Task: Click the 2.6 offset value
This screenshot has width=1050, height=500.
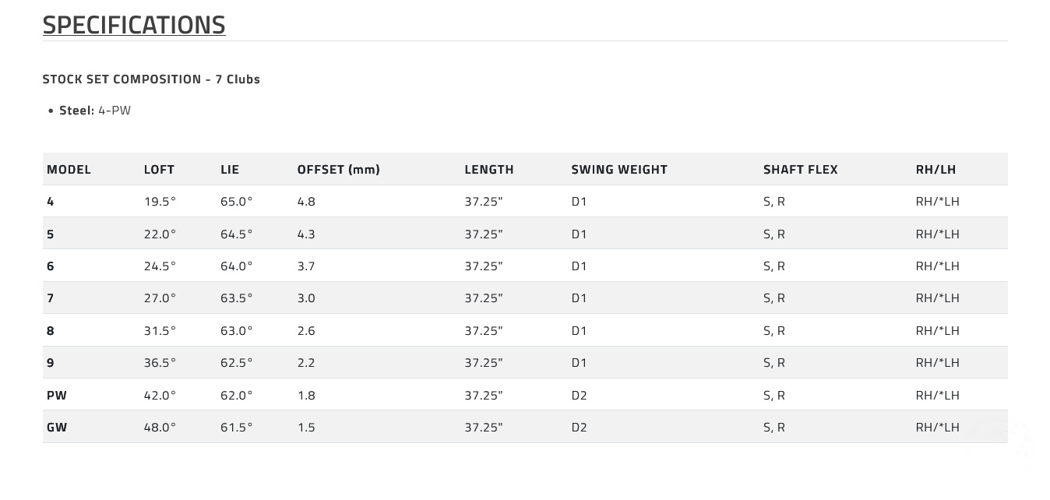Action: (306, 331)
